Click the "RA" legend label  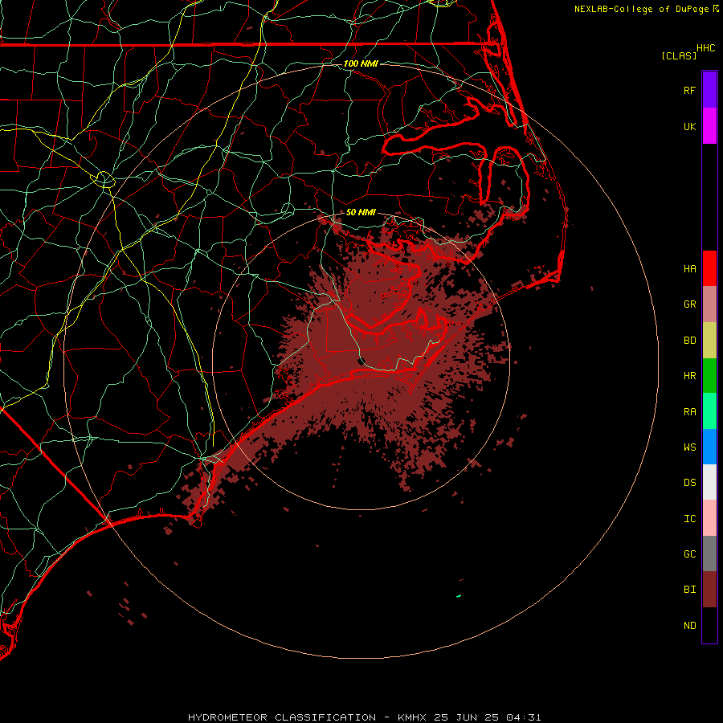[690, 412]
